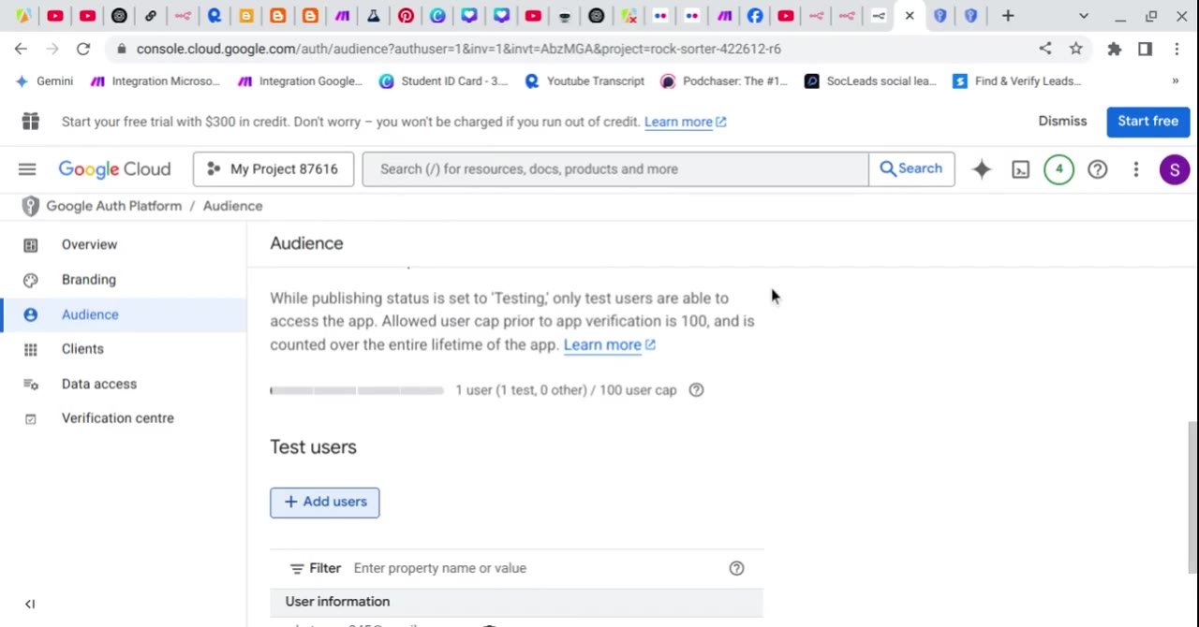Open Learn more link about user cap
Screen dimensions: 1199x627
pos(609,344)
